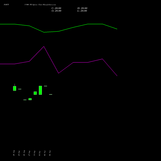Click the first green candle with upper wick
This screenshot has width=161, height=161.
click(x=14, y=88)
